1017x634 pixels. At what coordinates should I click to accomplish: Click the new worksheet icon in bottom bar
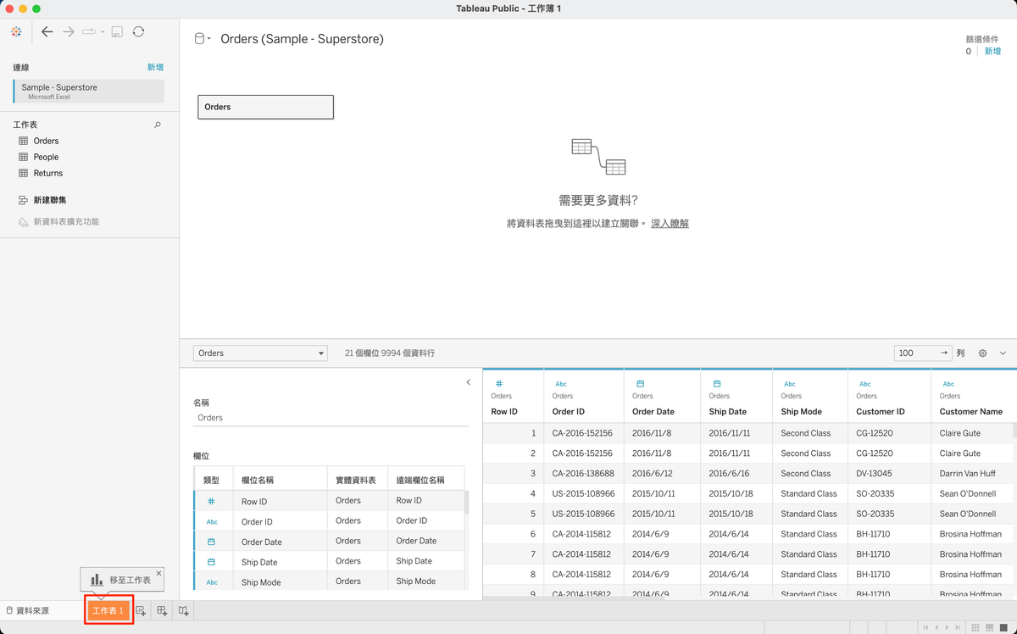click(x=141, y=610)
